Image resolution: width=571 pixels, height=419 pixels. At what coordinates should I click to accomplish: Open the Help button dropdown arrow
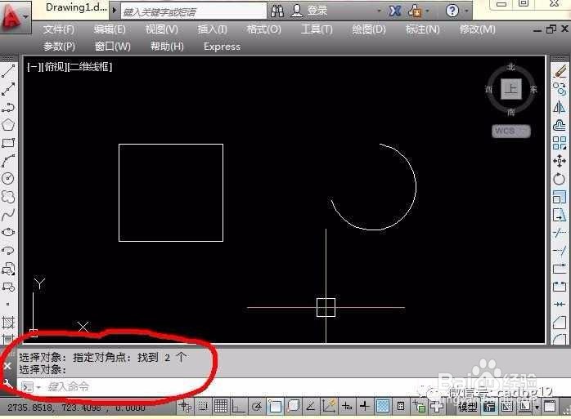coord(466,11)
